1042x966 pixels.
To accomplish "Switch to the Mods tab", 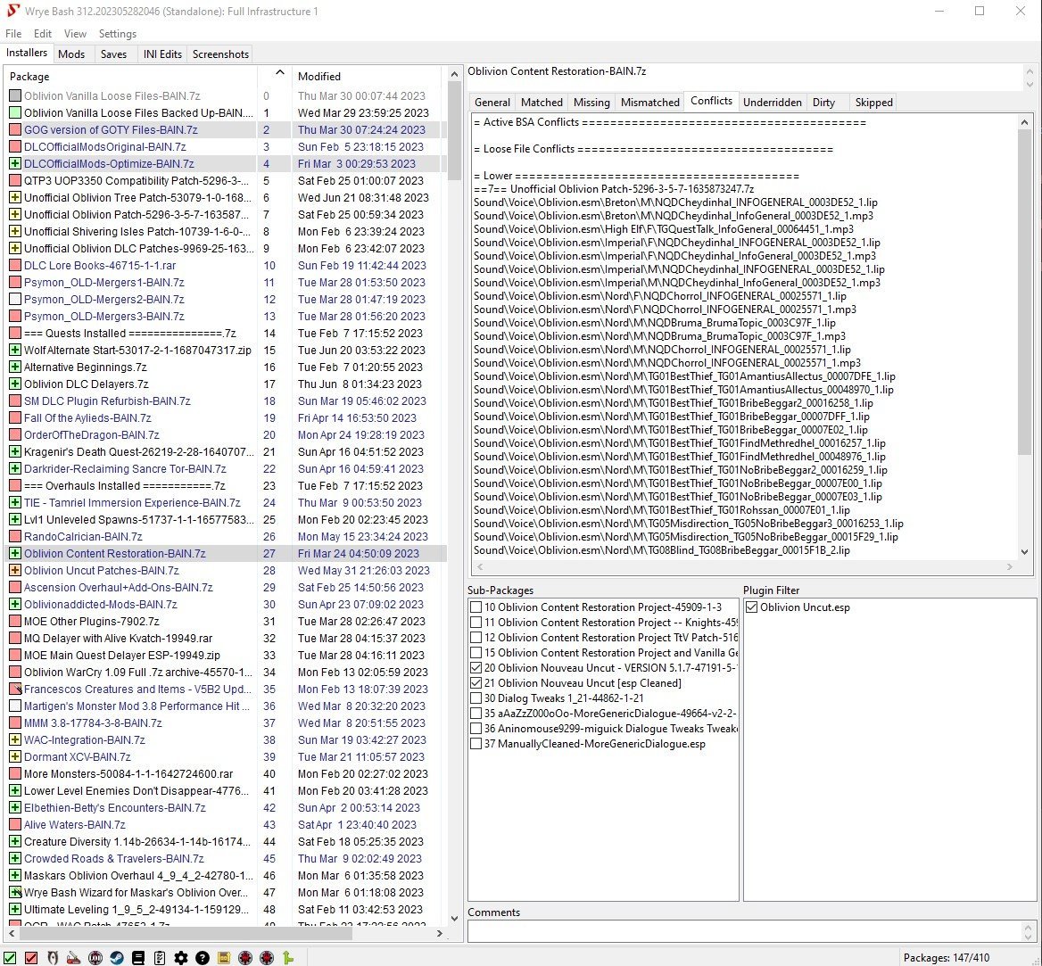I will [x=71, y=54].
